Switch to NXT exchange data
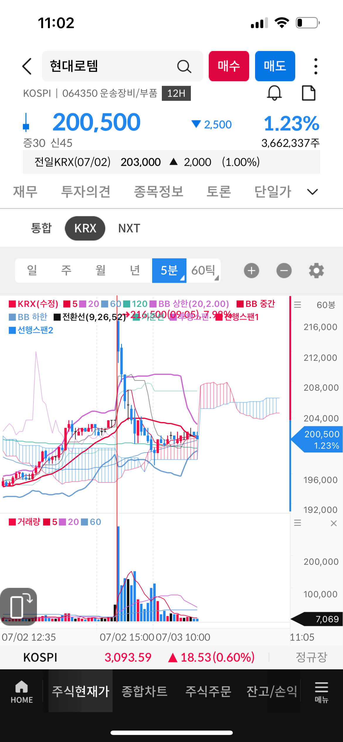Viewport: 343px width, 742px height. click(x=129, y=228)
